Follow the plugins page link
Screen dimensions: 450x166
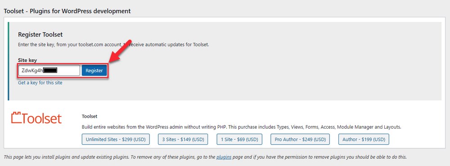(x=224, y=157)
